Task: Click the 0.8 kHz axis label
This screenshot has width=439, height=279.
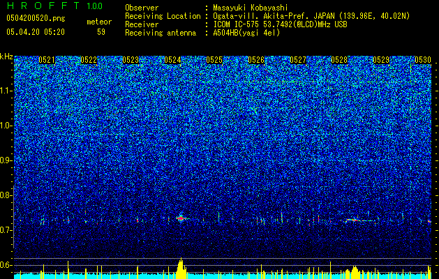Action: pos(5,195)
